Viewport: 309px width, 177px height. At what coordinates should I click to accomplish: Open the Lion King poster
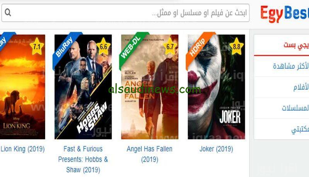click(22, 87)
